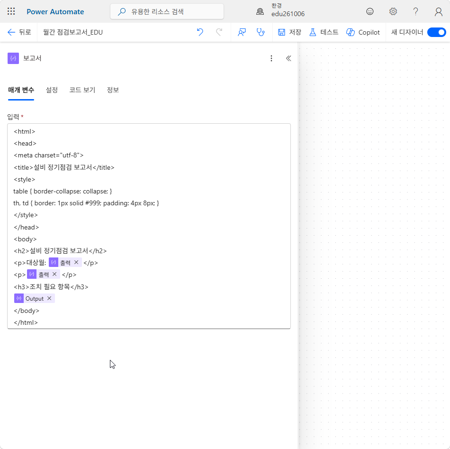This screenshot has width=450, height=449.
Task: Open the flow checker stethoscope icon
Action: 261,32
